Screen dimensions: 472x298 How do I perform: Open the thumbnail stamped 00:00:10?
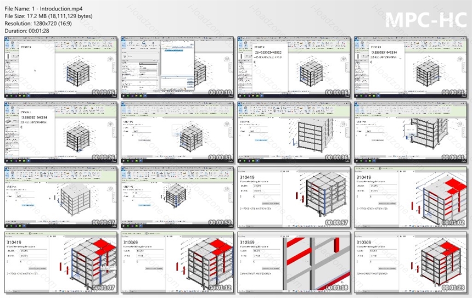177,67
